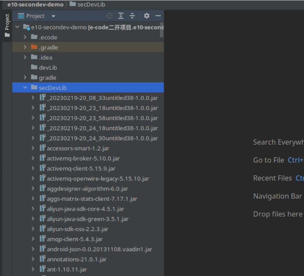Select the devLib folder row
Viewport: 304px width, 276px height.
[88, 67]
